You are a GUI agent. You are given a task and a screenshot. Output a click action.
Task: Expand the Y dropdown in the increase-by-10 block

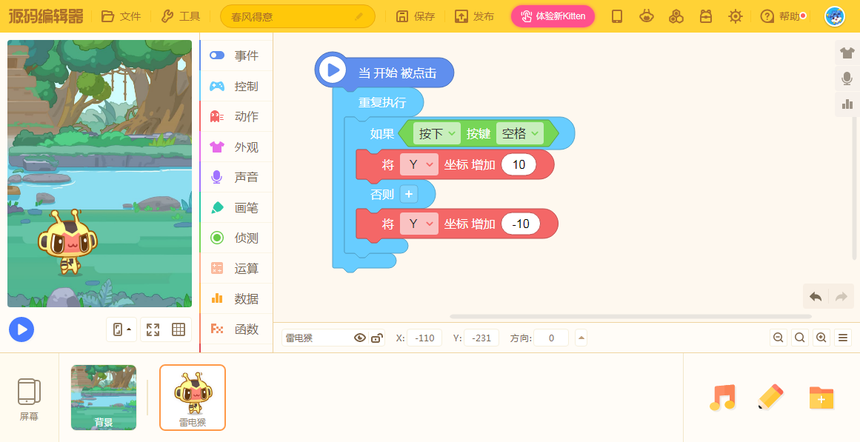pyautogui.click(x=419, y=164)
